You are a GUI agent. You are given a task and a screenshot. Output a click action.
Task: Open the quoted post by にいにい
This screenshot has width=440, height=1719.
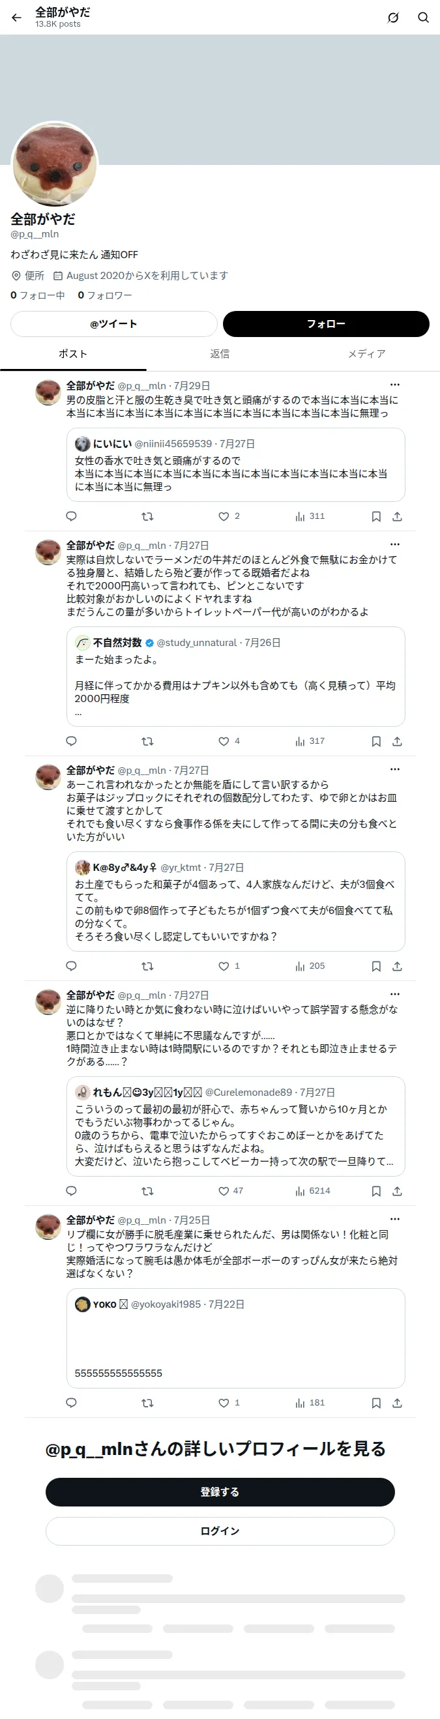tap(236, 464)
